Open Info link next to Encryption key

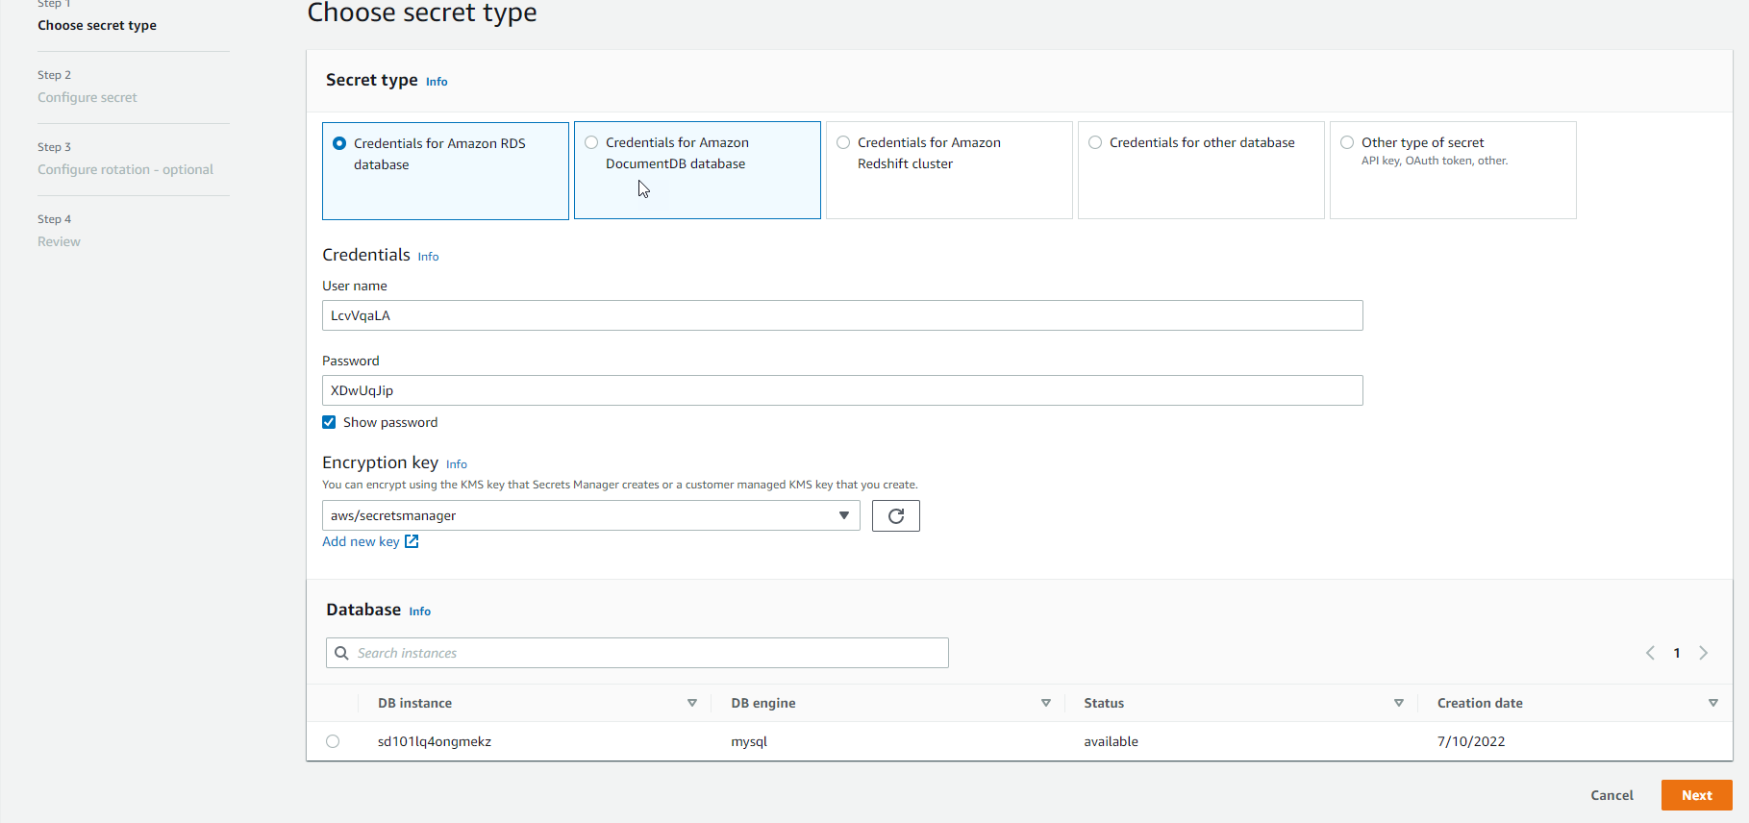(x=457, y=464)
